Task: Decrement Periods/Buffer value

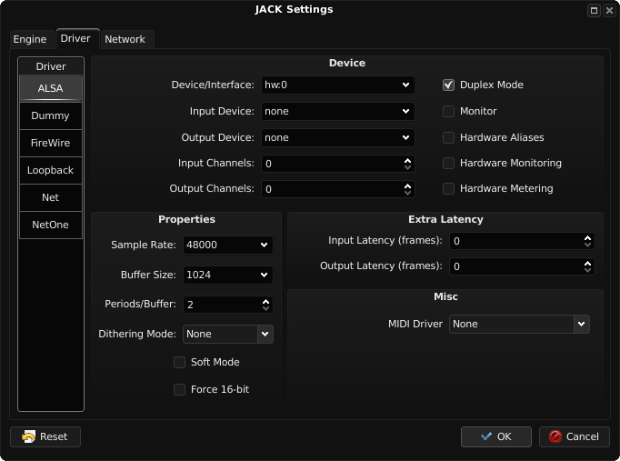Action: coord(265,308)
